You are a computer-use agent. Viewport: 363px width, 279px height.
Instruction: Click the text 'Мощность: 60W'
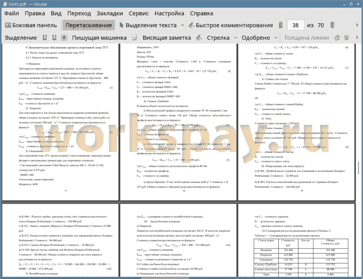[28, 184]
